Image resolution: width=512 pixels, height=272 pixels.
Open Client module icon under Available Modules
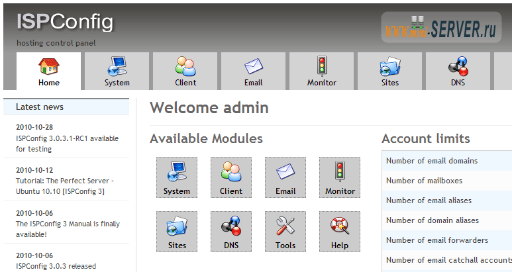click(x=231, y=177)
